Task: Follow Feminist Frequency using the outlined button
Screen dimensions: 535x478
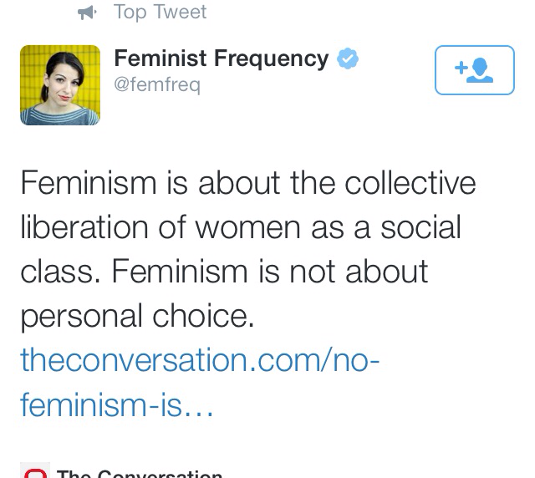Action: tap(475, 70)
